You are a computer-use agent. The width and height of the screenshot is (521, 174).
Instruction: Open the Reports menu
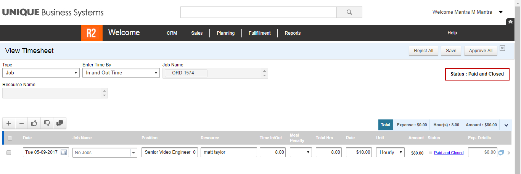293,33
